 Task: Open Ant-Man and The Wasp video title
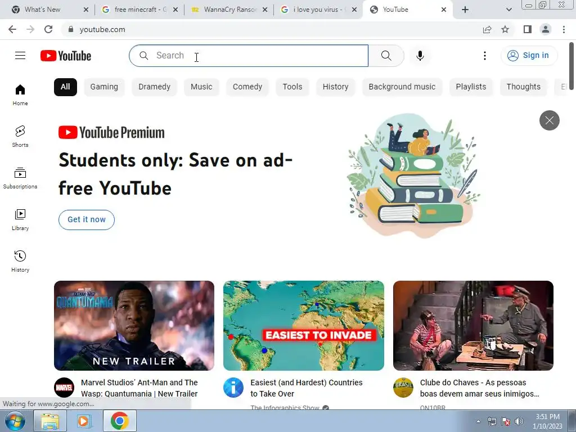pyautogui.click(x=139, y=388)
